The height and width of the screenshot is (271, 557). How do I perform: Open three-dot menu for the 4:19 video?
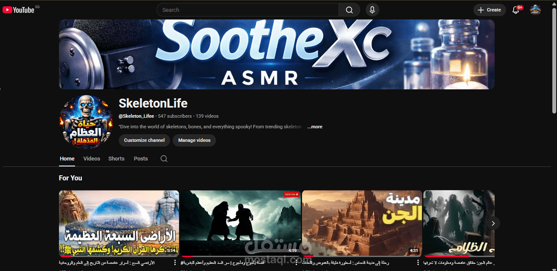point(297,263)
